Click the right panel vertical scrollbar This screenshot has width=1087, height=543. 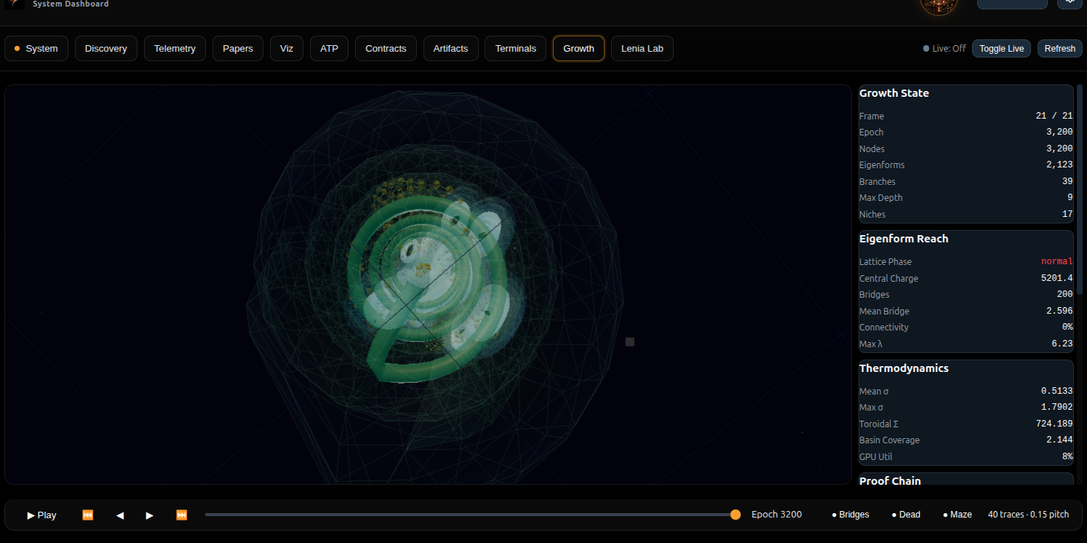tap(1080, 189)
